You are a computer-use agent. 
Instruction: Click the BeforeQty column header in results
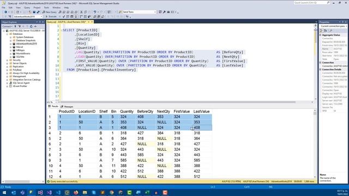coord(145,111)
